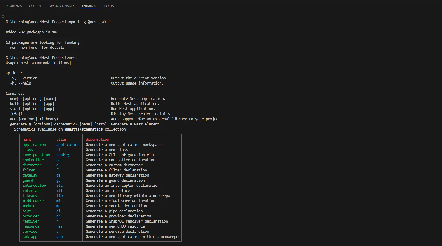The height and width of the screenshot is (246, 442).
Task: View the PORTS tab
Action: (x=109, y=5)
